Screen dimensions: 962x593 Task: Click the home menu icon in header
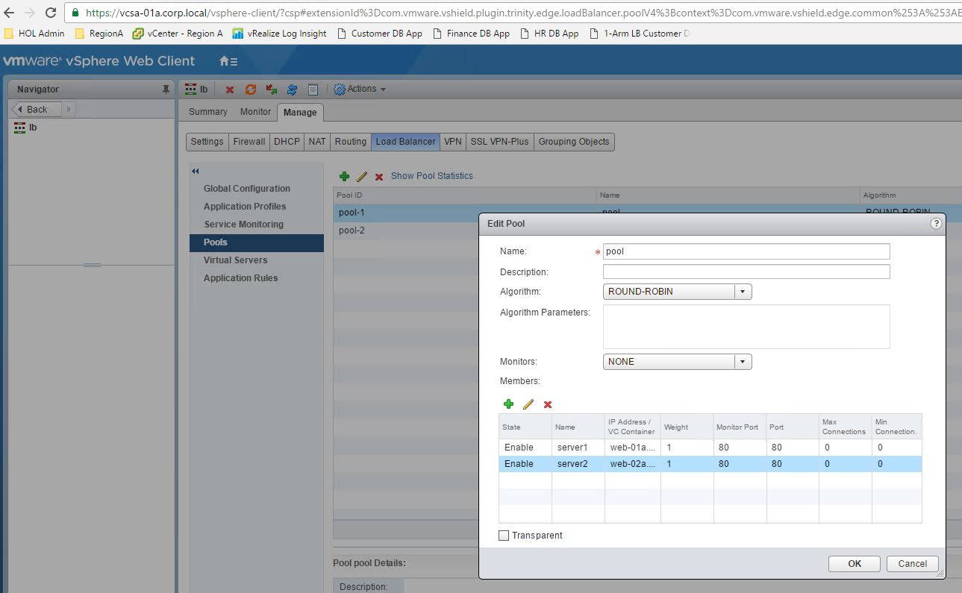[x=228, y=61]
